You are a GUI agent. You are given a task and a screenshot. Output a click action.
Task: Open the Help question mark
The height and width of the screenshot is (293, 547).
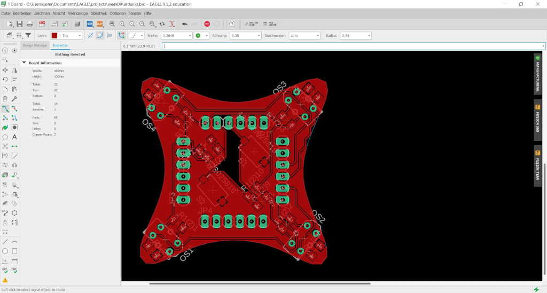click(x=232, y=24)
